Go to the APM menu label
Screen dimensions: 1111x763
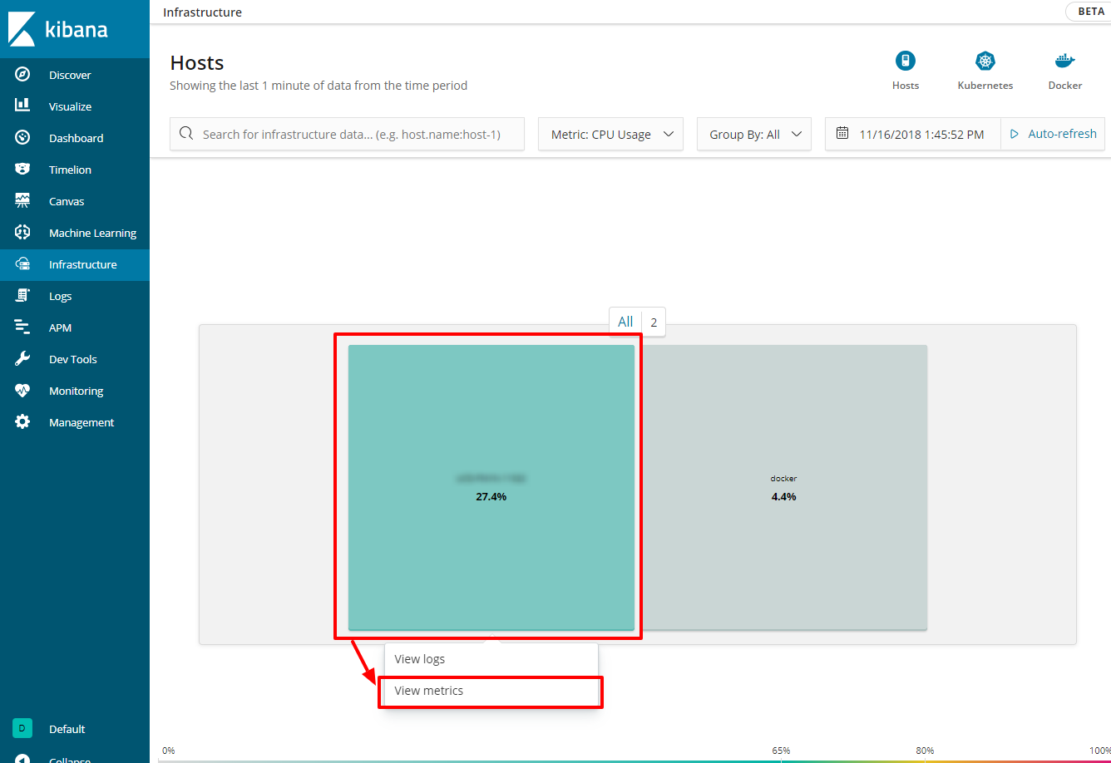[x=61, y=327]
